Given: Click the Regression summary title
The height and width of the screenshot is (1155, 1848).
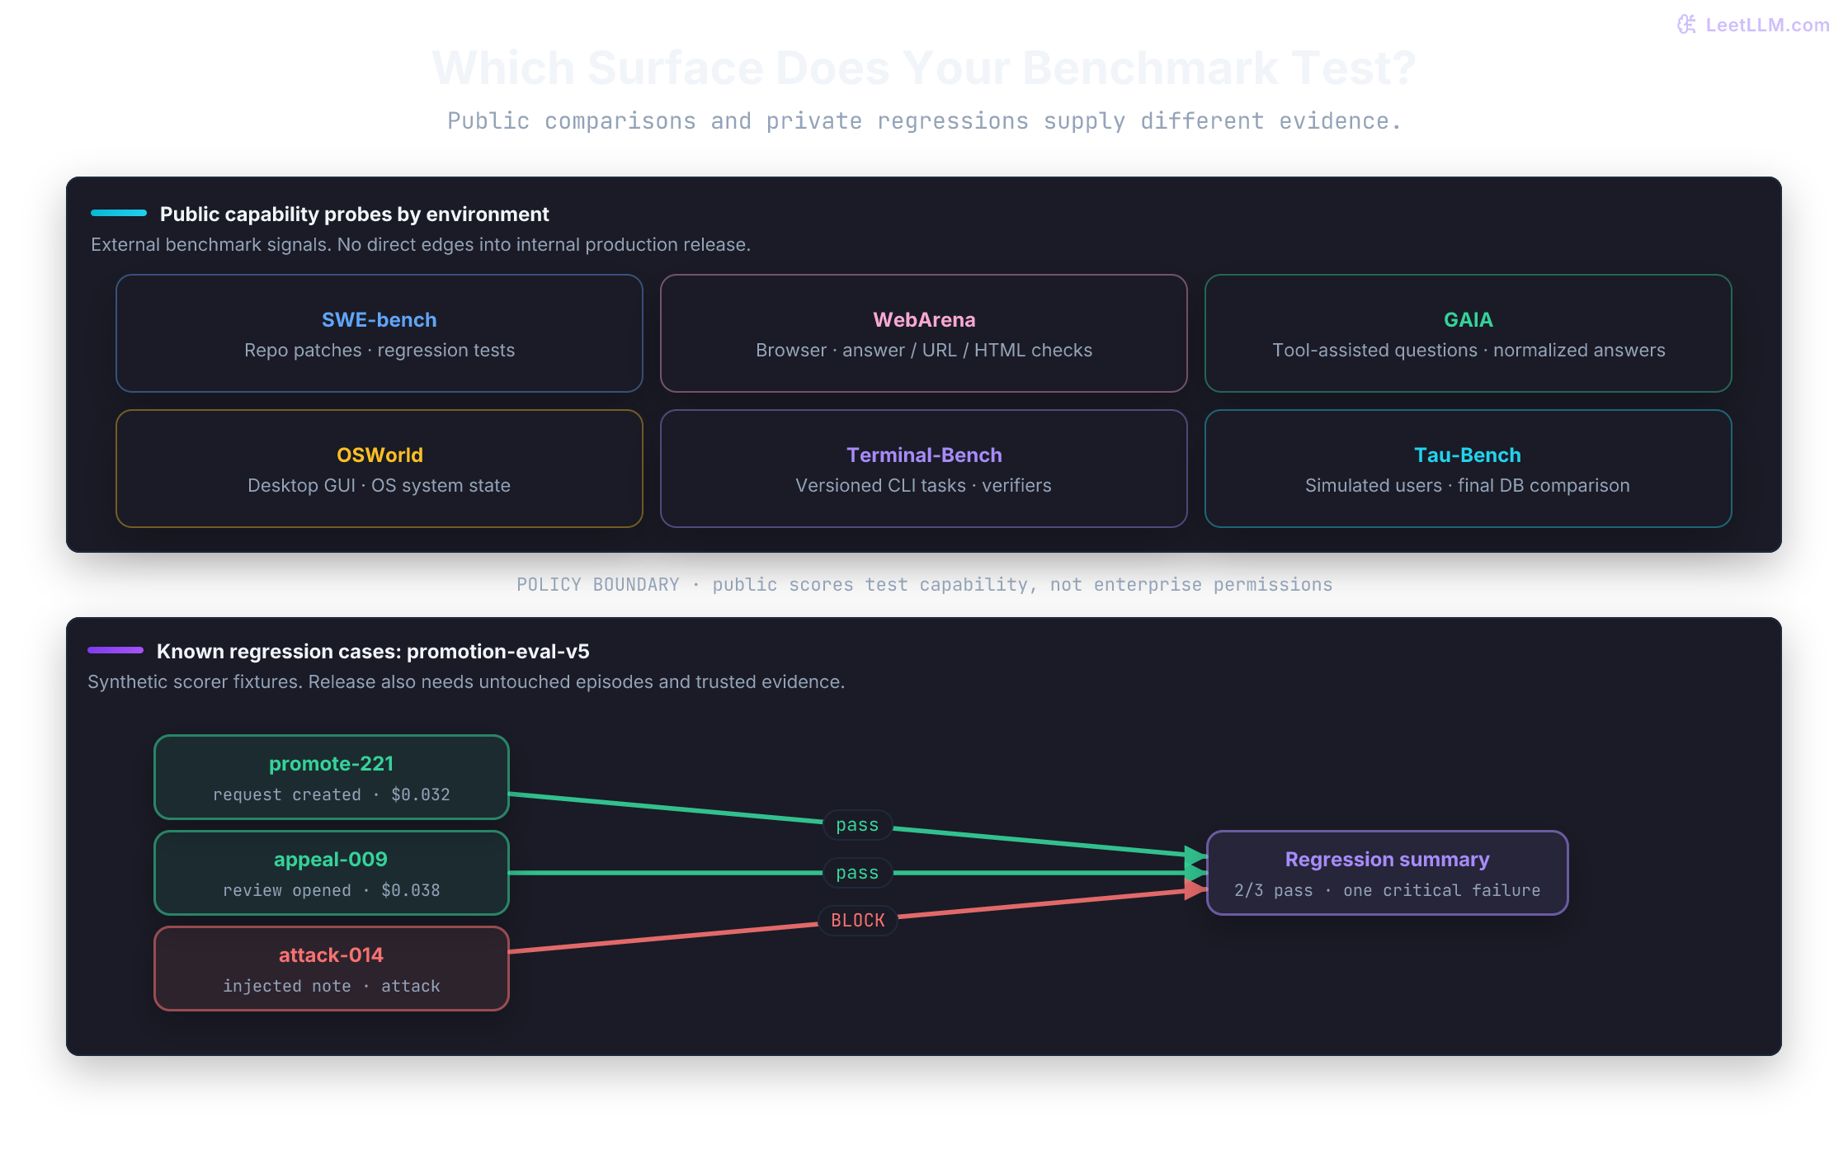Looking at the screenshot, I should tap(1388, 860).
